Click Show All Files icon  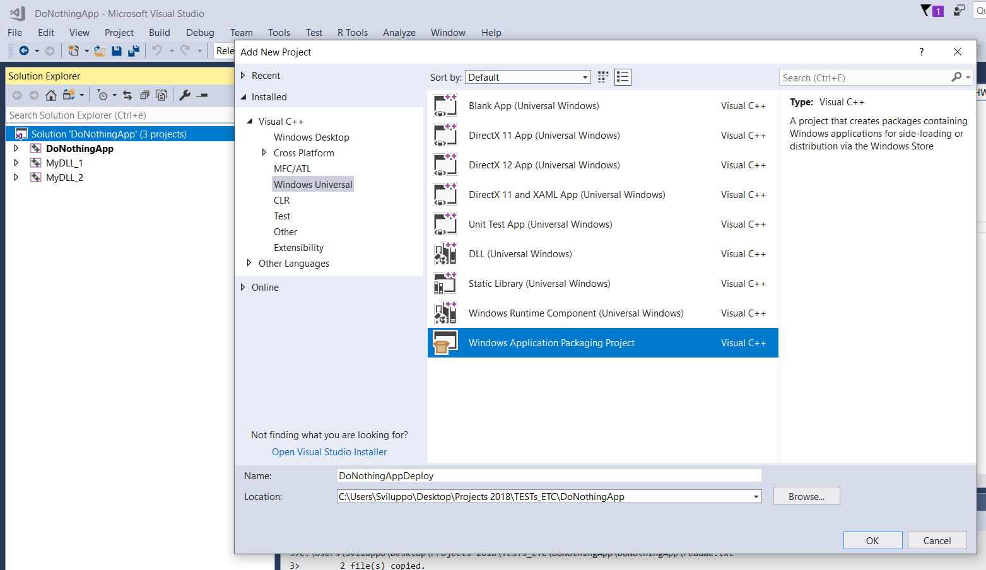[161, 95]
